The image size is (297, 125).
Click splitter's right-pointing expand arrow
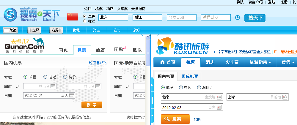(152, 85)
